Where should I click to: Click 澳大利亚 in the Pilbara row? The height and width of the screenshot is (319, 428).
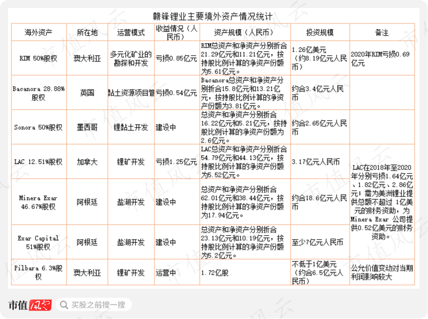click(87, 272)
